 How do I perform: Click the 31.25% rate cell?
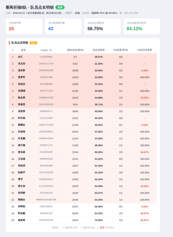click(99, 64)
